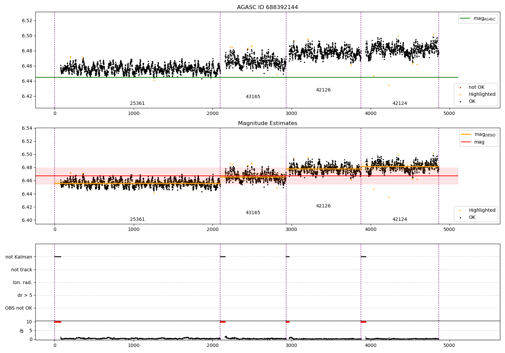Viewport: 505px width, 353px height.
Task: Click the title "AGASC ID 688392144"
Action: 267,7
